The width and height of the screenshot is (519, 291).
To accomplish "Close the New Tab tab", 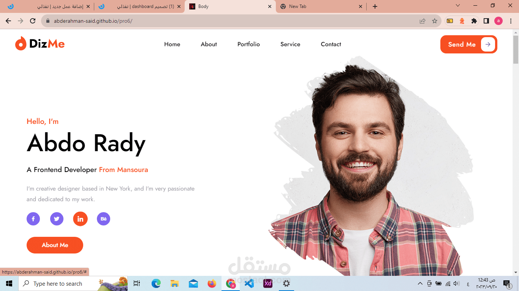I will click(x=361, y=6).
